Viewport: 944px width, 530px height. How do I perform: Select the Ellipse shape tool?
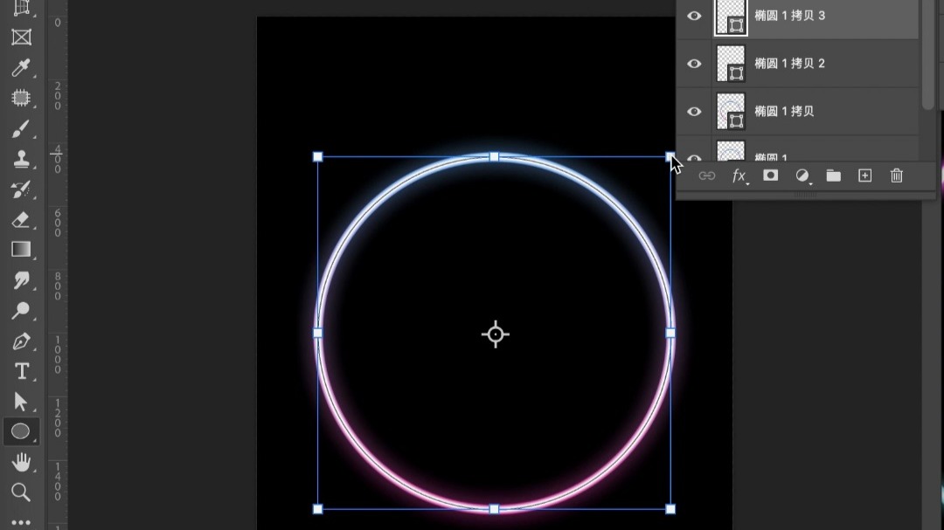21,431
